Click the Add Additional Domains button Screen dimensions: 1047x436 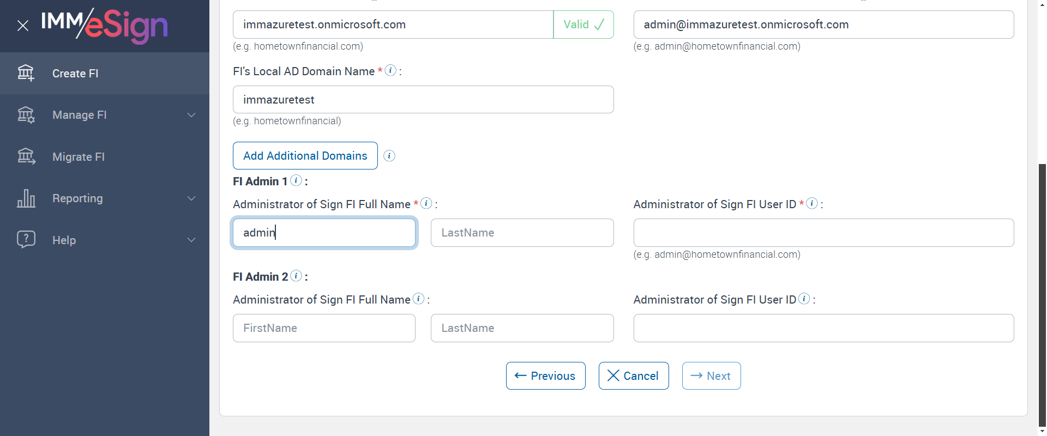pyautogui.click(x=305, y=156)
